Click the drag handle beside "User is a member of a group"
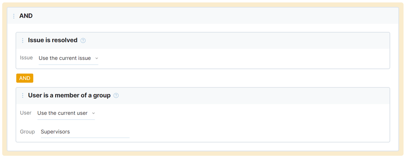The width and height of the screenshot is (406, 157). (23, 96)
